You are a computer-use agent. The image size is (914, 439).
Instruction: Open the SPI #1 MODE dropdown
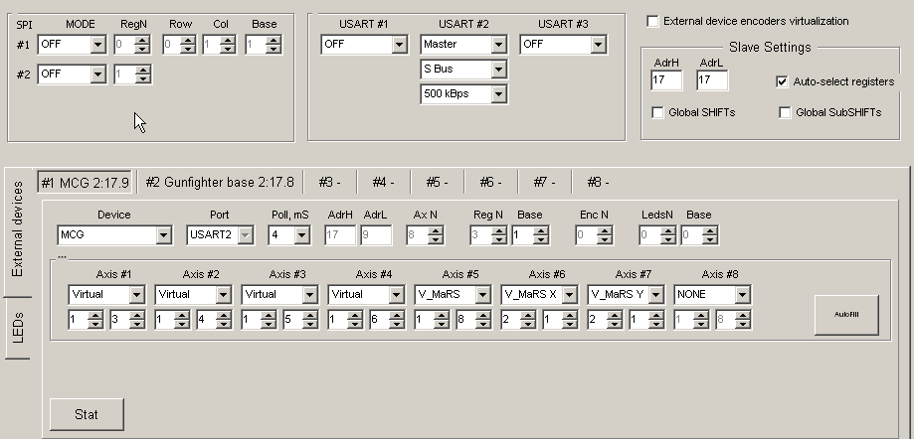(x=96, y=45)
